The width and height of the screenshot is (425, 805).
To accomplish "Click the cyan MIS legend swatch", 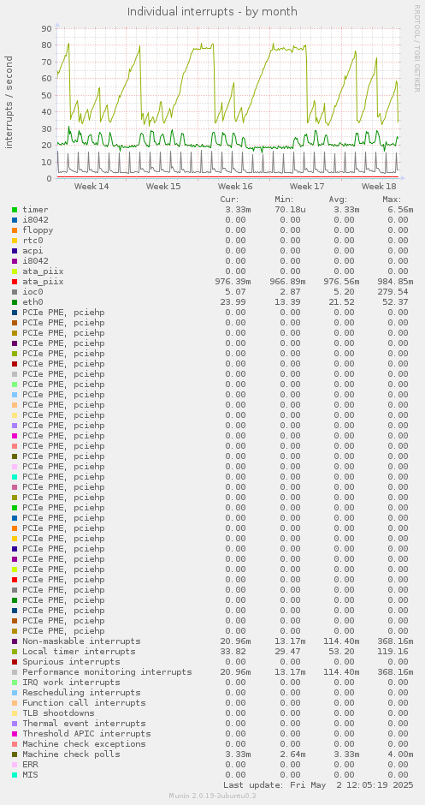I will [15, 774].
